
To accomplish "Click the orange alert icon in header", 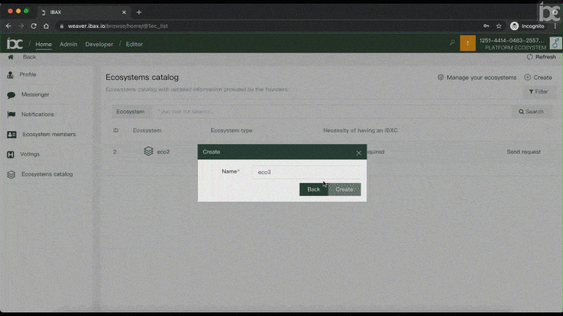I will (468, 44).
